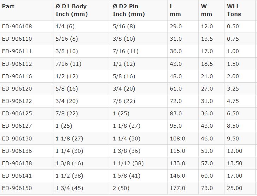This screenshot has width=257, height=196.
Task: Click part ED-906111 cell
Action: (17, 51)
